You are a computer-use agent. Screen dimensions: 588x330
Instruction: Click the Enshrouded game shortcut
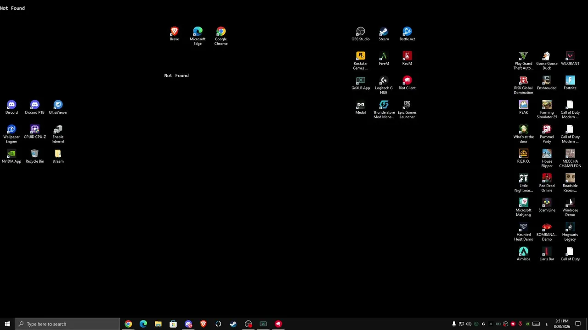tap(547, 83)
